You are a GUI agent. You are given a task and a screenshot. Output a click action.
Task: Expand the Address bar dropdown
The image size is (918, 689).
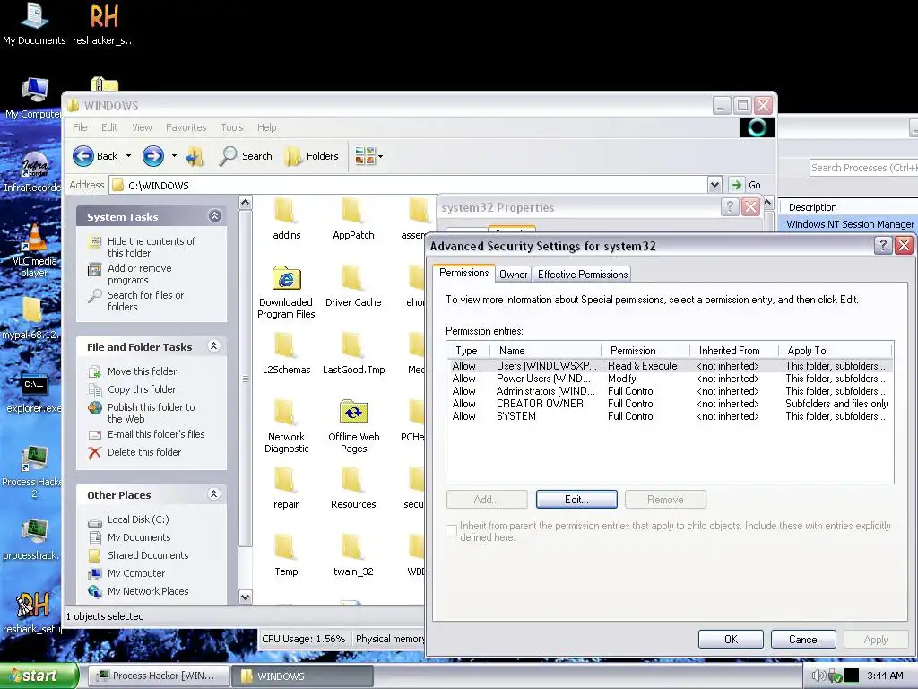tap(714, 185)
